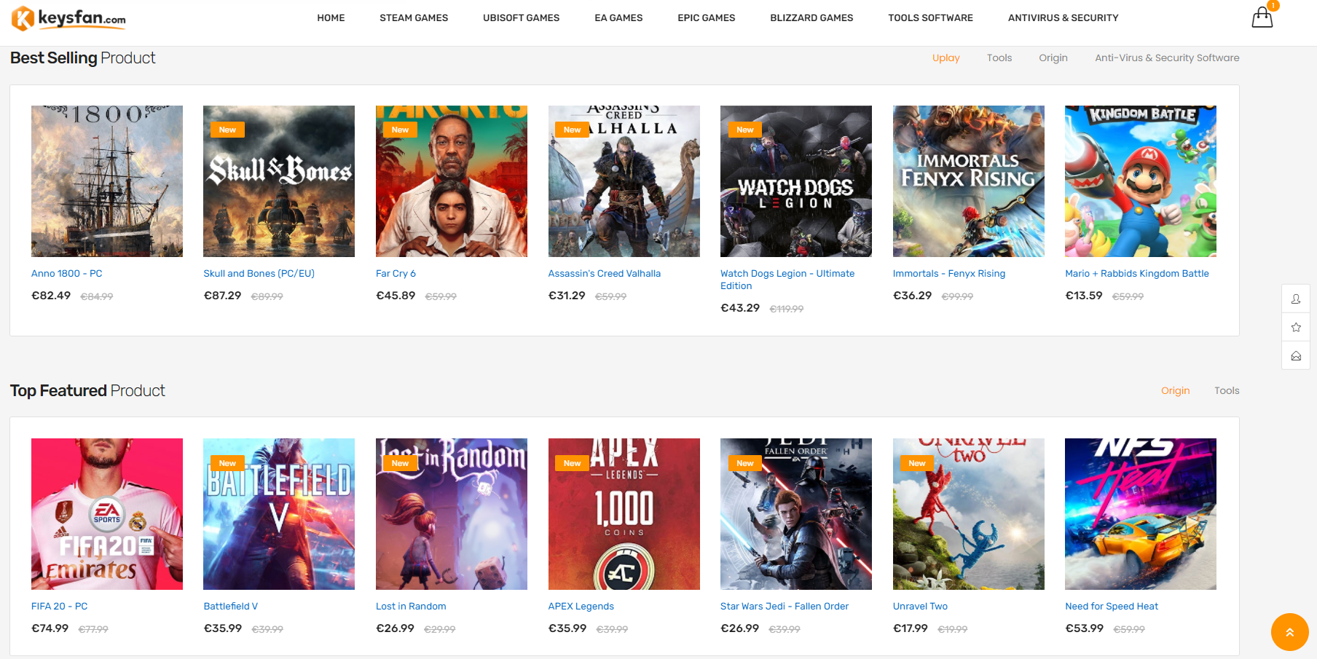
Task: Open the EPIC GAMES menu
Action: (707, 18)
